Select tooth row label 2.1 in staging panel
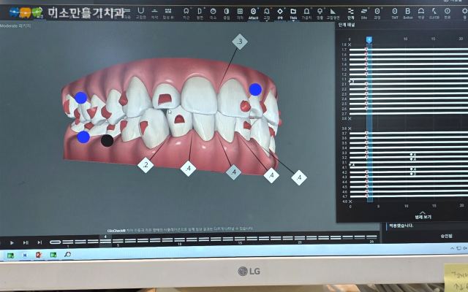Image resolution: width=468 pixels, height=292 pixels. coord(344,85)
